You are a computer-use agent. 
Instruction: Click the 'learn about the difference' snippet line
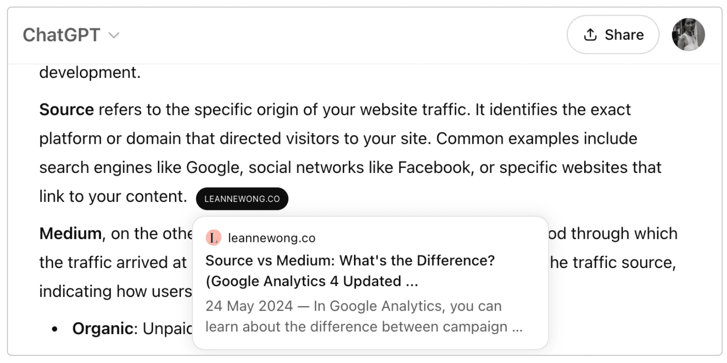click(364, 327)
